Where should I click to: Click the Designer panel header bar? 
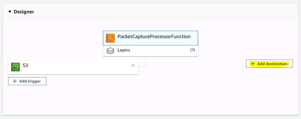[x=150, y=12]
